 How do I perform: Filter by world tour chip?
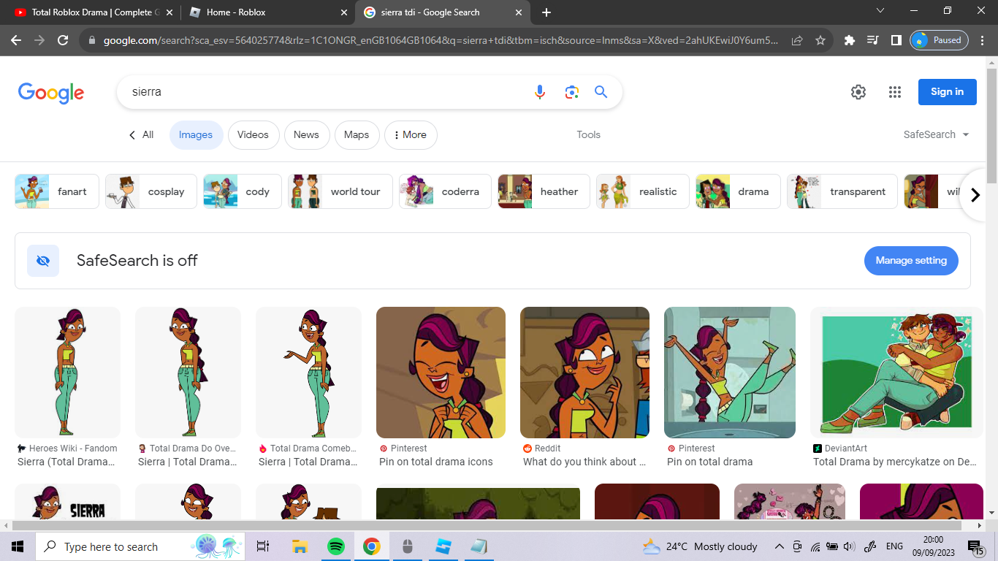[340, 191]
